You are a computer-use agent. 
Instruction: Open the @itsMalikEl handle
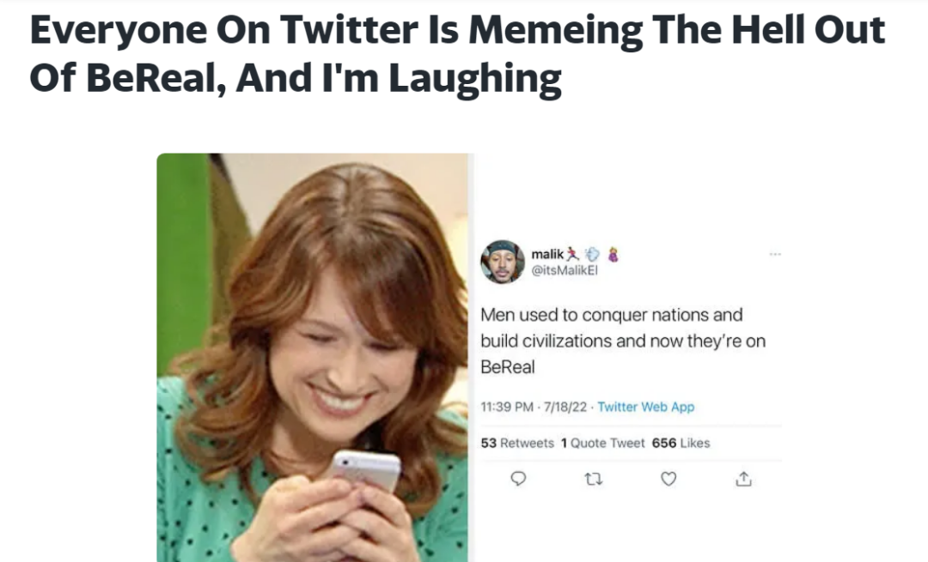[x=565, y=270]
